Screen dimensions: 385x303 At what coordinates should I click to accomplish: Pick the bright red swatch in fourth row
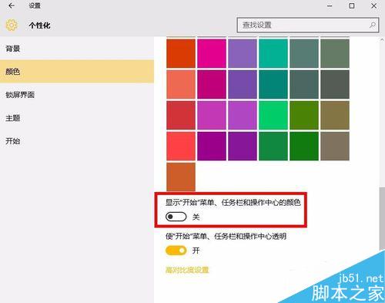tap(181, 146)
